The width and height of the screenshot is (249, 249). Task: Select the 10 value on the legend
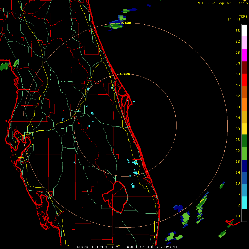click(x=238, y=183)
